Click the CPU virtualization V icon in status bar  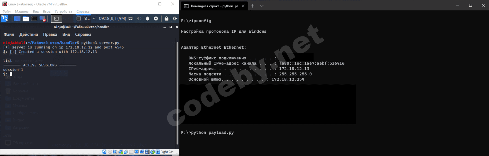[x=147, y=152]
